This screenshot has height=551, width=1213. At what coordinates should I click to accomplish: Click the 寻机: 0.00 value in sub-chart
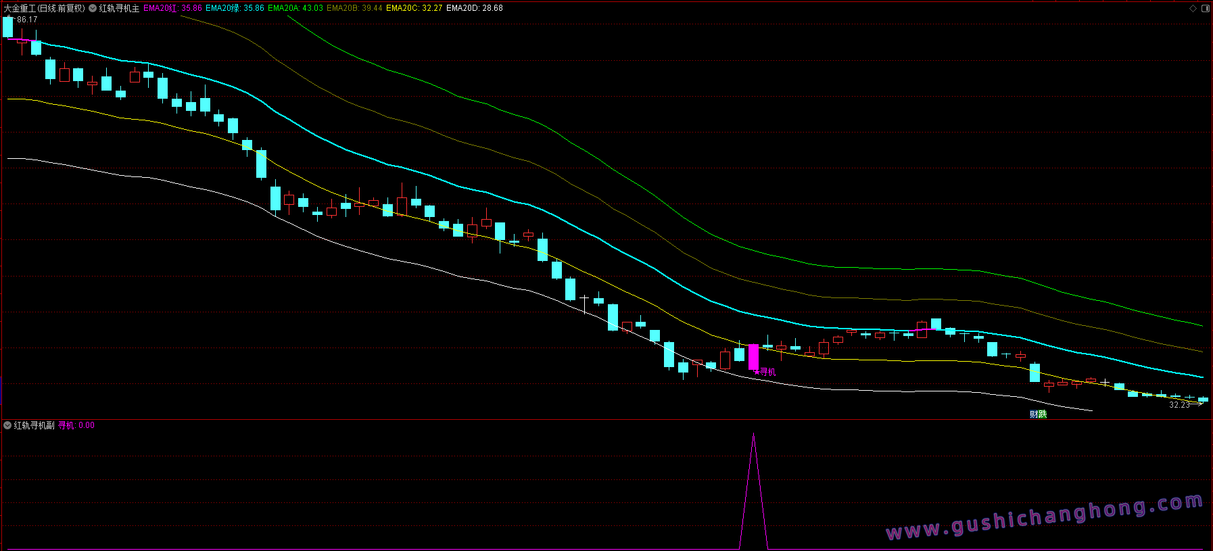click(x=76, y=425)
